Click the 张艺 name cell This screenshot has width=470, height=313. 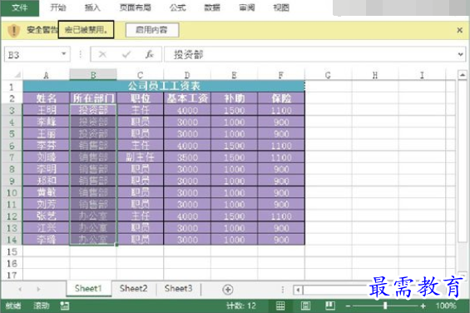46,216
